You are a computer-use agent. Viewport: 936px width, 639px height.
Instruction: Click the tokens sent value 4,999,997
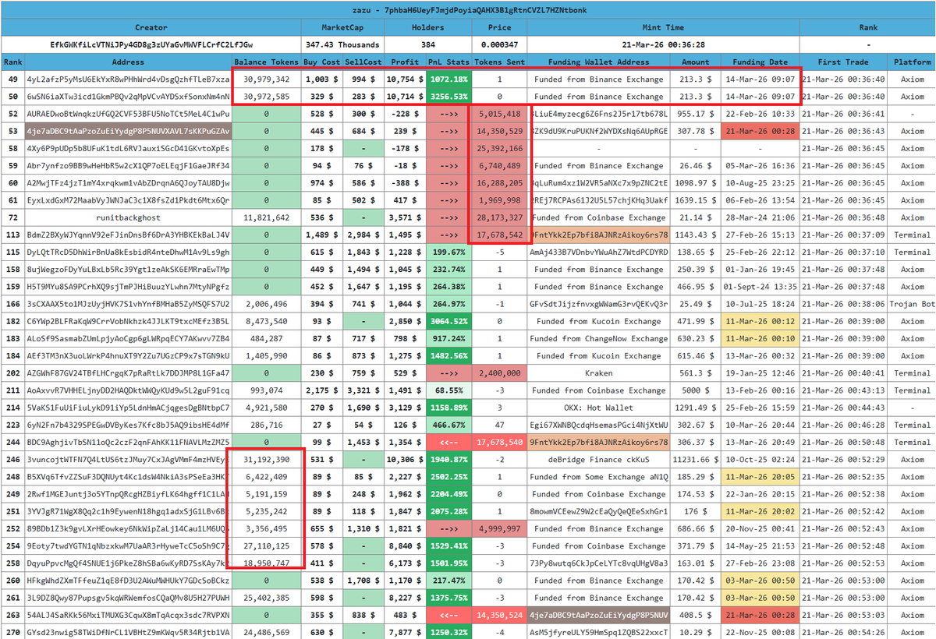click(x=499, y=528)
